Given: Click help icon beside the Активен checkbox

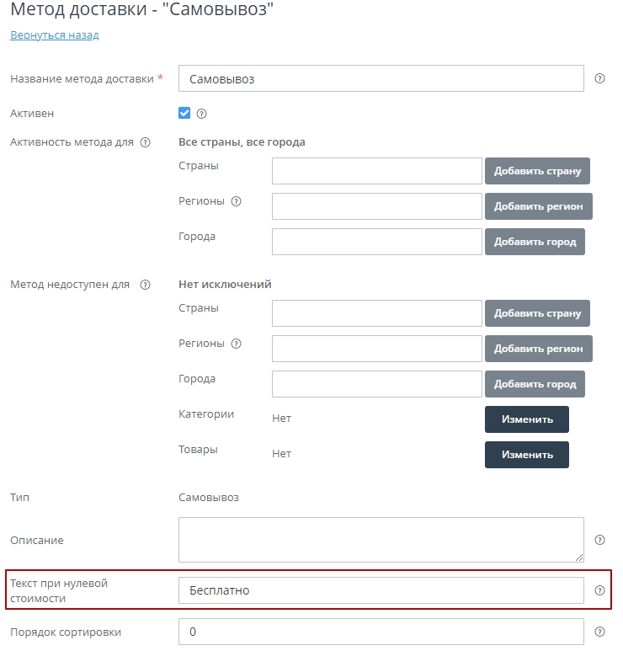Looking at the screenshot, I should point(201,114).
